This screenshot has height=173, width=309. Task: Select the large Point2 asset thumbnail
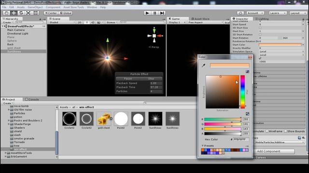click(121, 119)
